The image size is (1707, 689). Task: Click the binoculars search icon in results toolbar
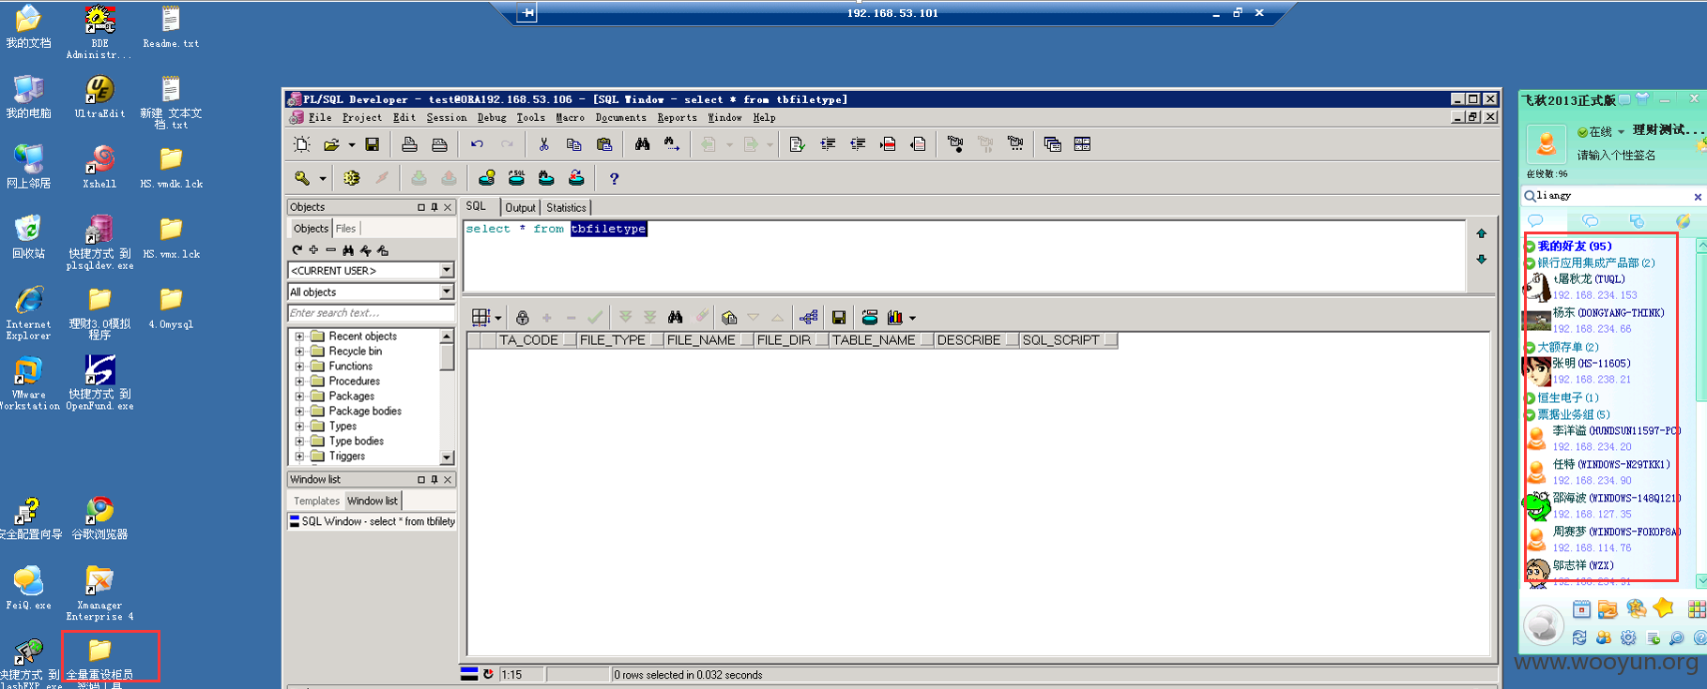pos(675,318)
